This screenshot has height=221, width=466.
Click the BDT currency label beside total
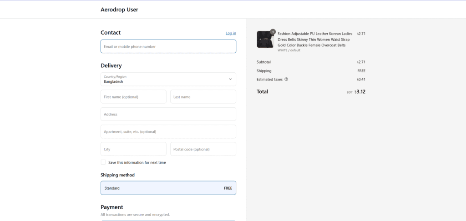349,92
